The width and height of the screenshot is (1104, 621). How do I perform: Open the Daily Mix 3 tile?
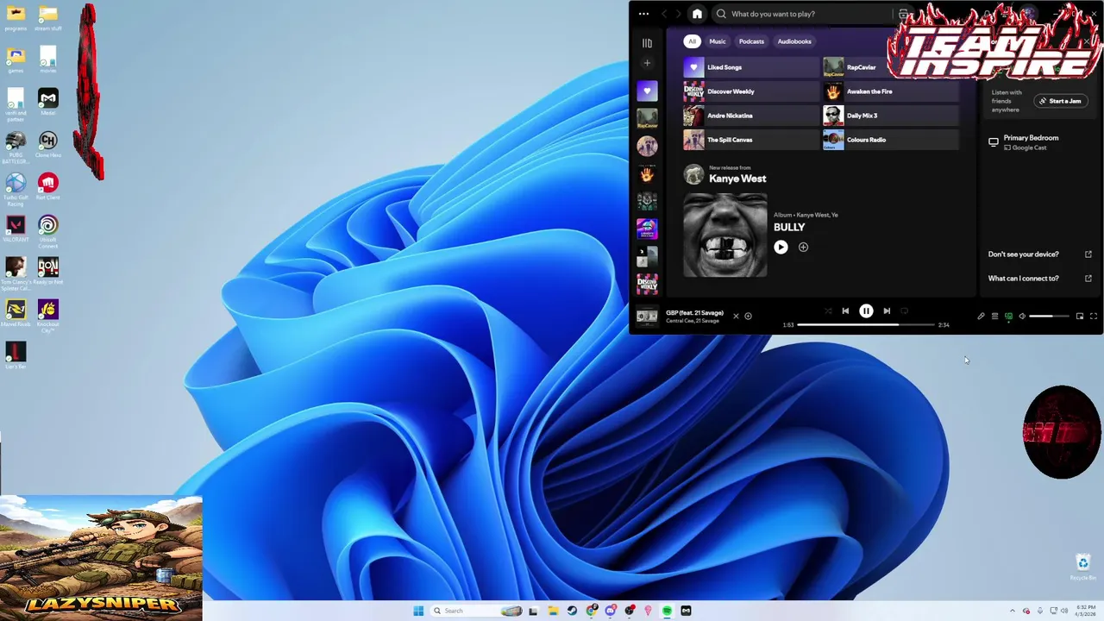890,116
